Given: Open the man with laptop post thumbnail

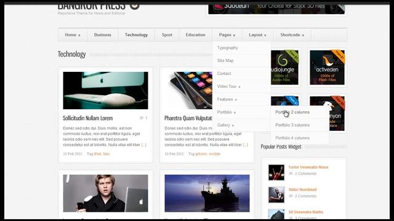Looking at the screenshot, I should click(105, 193).
